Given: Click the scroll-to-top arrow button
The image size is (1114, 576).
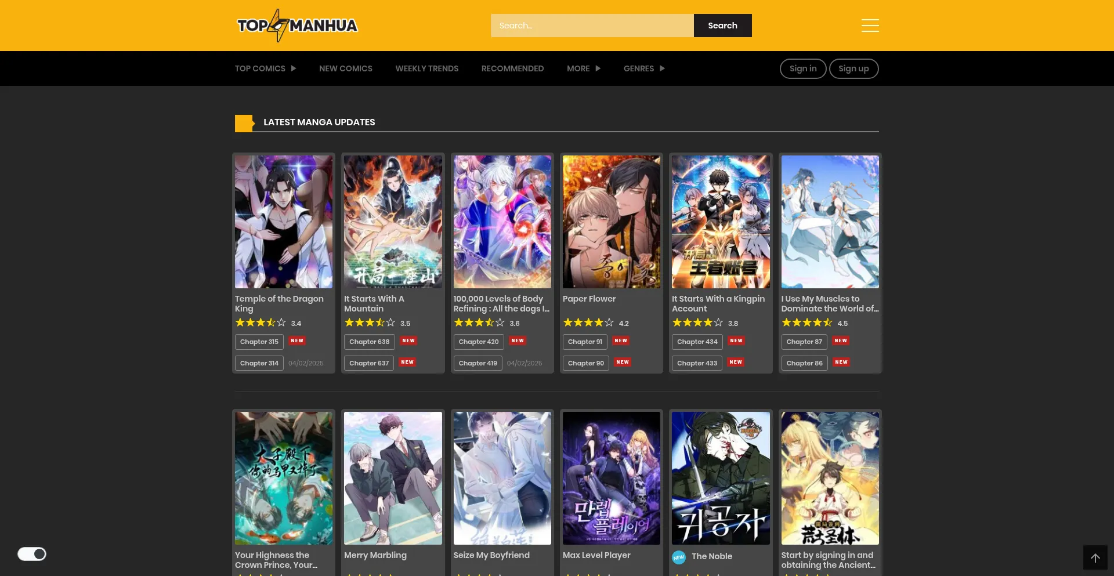Looking at the screenshot, I should click(x=1095, y=557).
